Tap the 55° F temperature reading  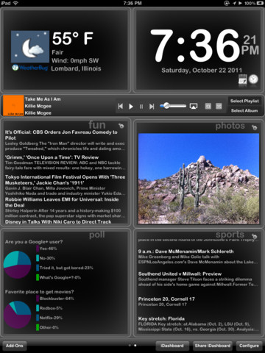click(x=73, y=38)
